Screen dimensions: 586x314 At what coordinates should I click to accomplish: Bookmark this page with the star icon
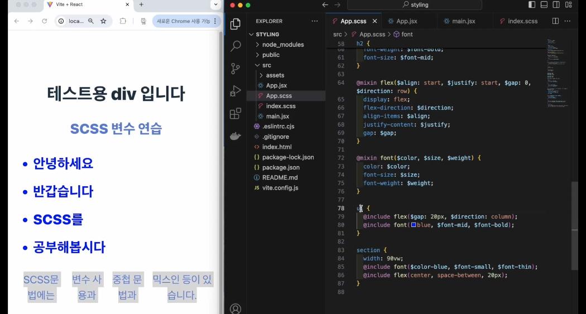pyautogui.click(x=103, y=21)
